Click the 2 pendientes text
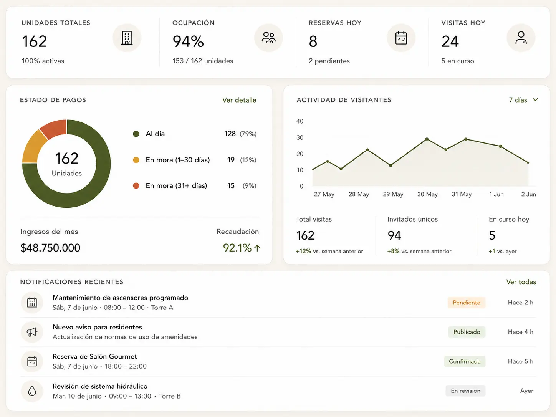The width and height of the screenshot is (556, 417). pyautogui.click(x=329, y=61)
